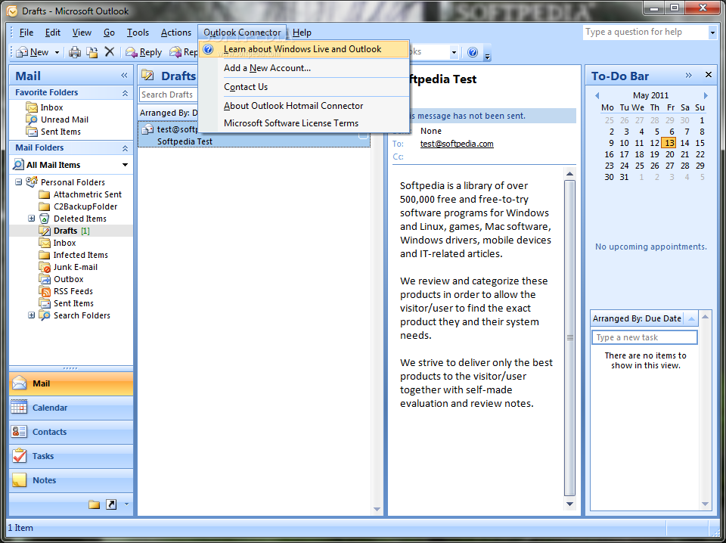
Task: Collapse the Personal Folders tree node
Action: click(x=18, y=182)
